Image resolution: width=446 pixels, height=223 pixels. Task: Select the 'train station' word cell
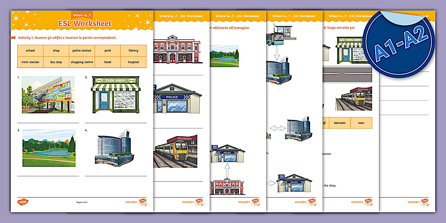pos(30,62)
